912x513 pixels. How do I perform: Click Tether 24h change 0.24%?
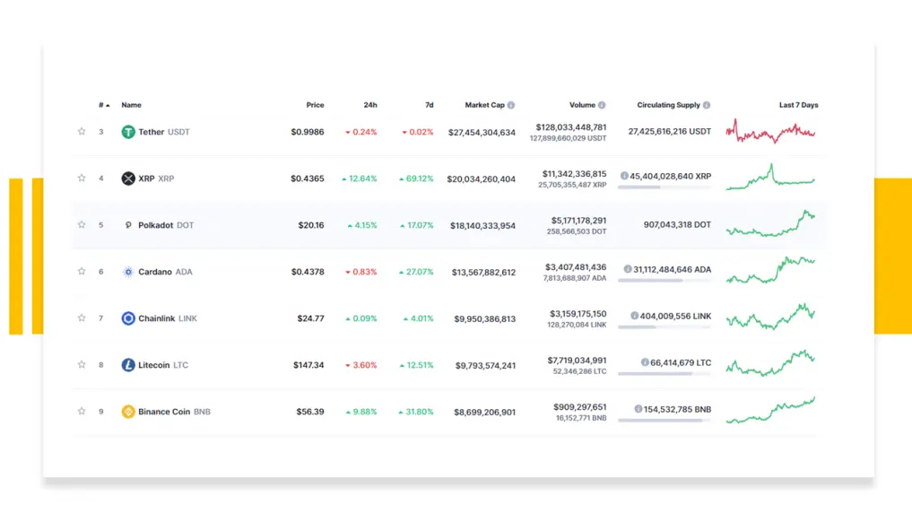click(x=360, y=132)
